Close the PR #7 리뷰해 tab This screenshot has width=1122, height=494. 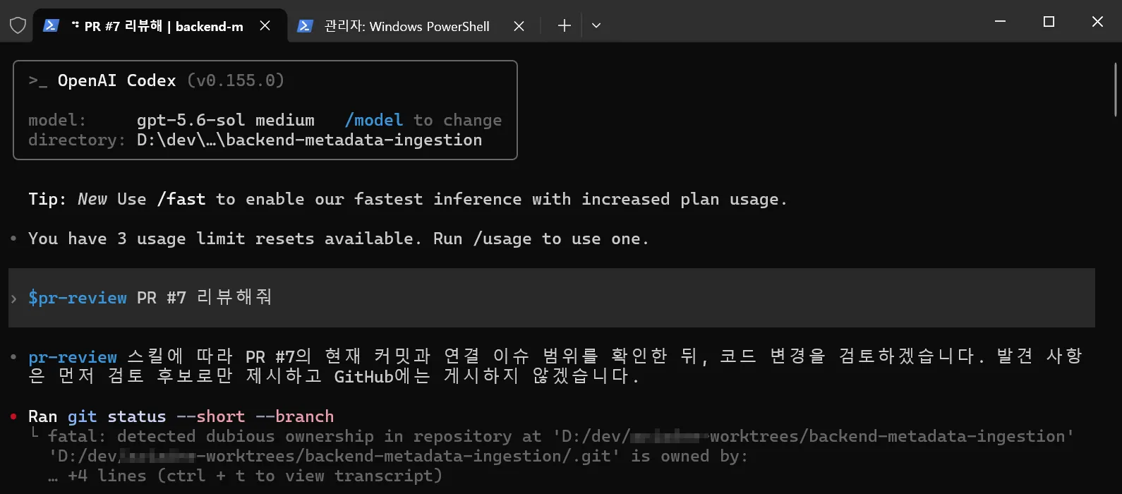pyautogui.click(x=265, y=25)
